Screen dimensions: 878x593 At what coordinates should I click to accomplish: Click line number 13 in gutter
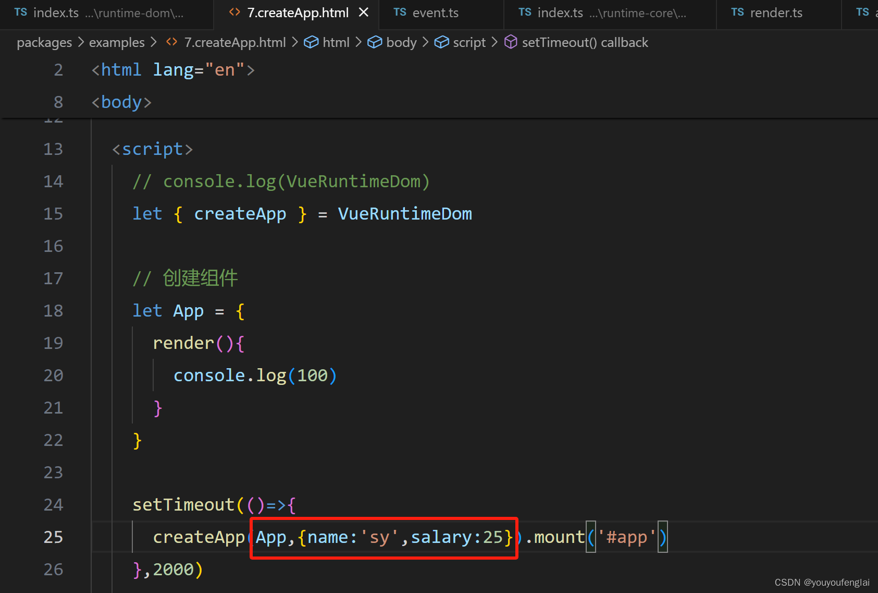coord(53,149)
